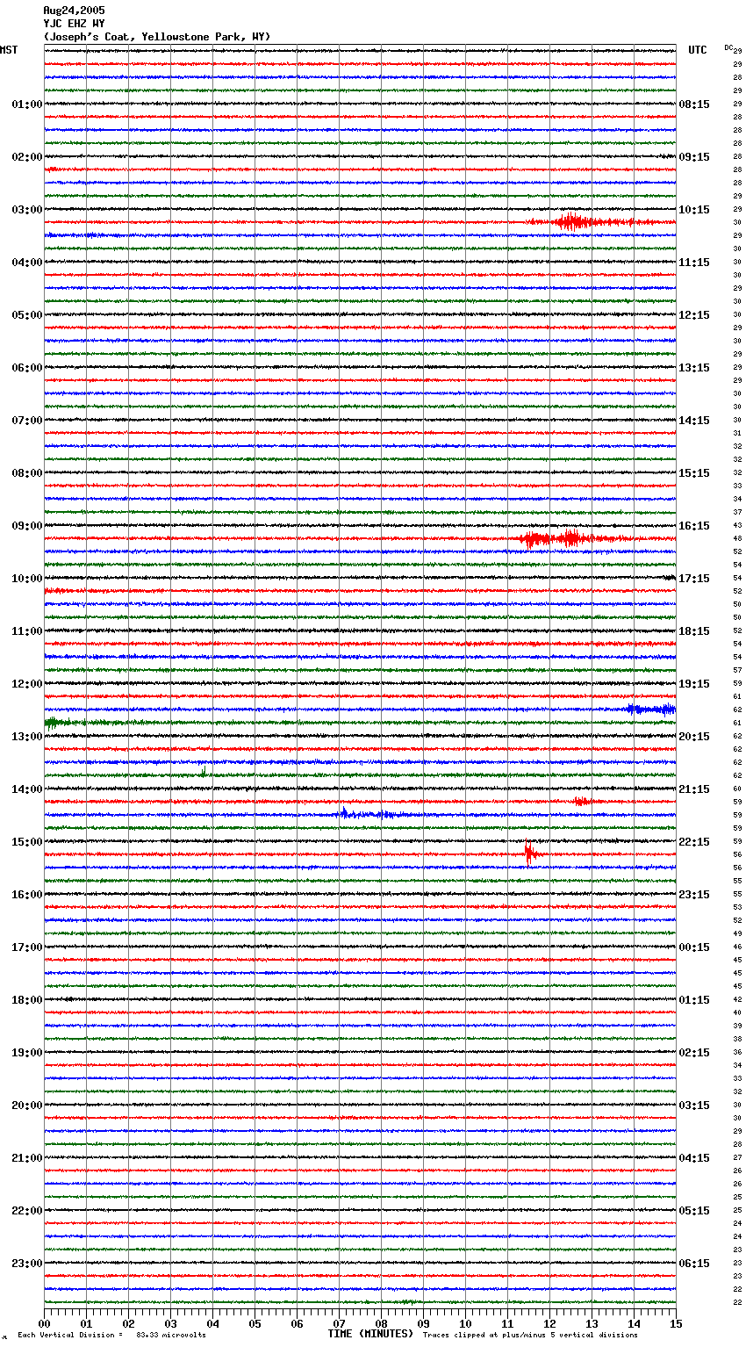Click the '06:15' UTC time label

tap(694, 1264)
